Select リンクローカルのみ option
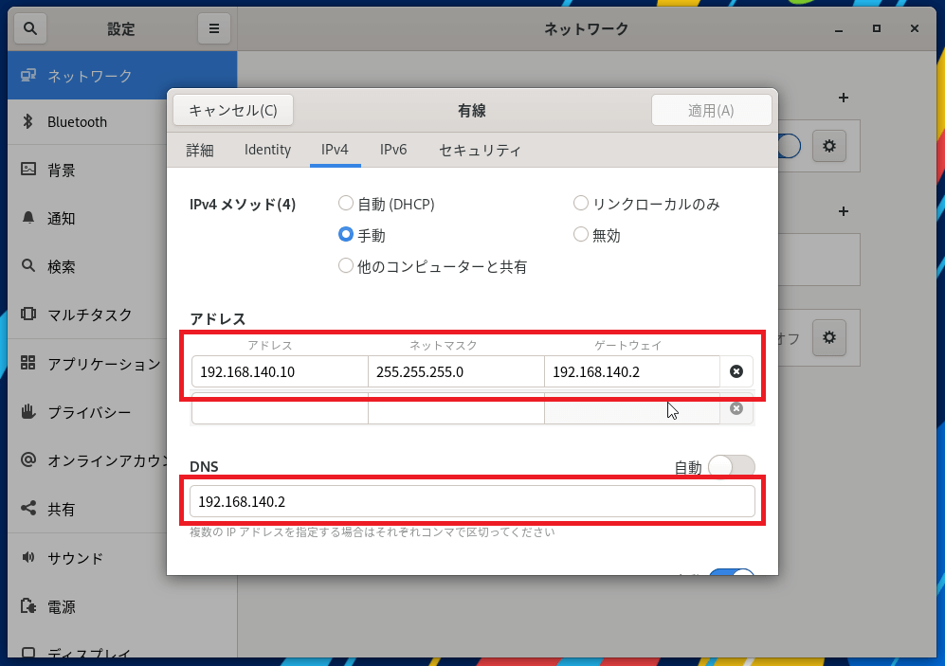Screen dimensions: 945x666 (x=581, y=204)
